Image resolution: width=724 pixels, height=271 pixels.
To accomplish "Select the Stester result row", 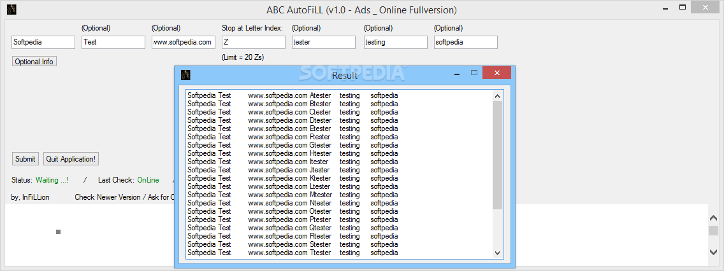I will click(x=293, y=244).
